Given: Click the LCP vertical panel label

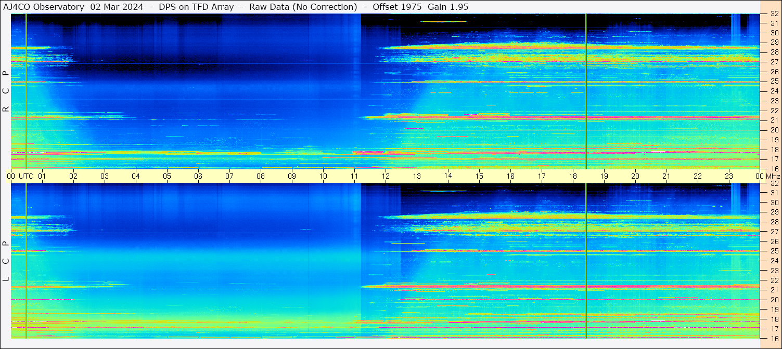Looking at the screenshot, I should point(6,261).
